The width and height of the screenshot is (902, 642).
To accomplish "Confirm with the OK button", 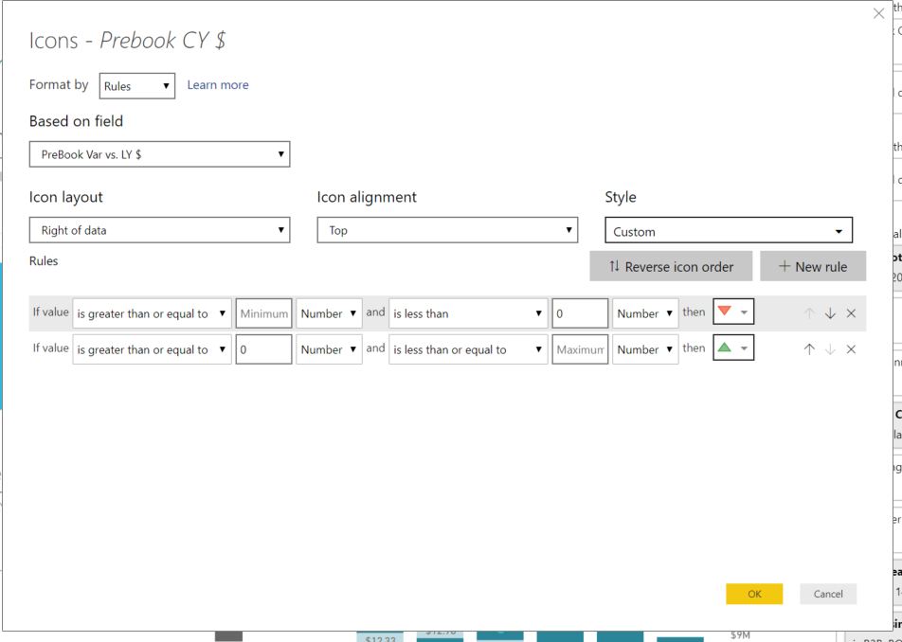I will pos(754,594).
